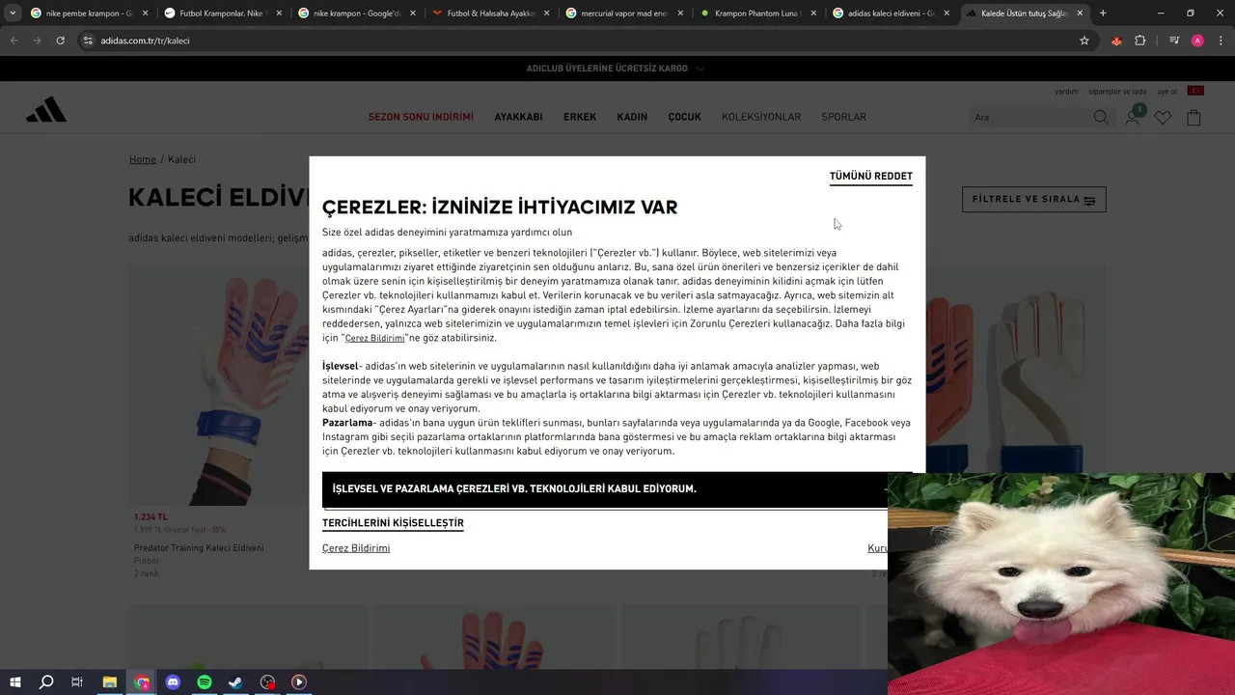Open TERCİHLERİNİ KİŞİSELLEŞTİR preferences
This screenshot has width=1235, height=695.
(393, 523)
